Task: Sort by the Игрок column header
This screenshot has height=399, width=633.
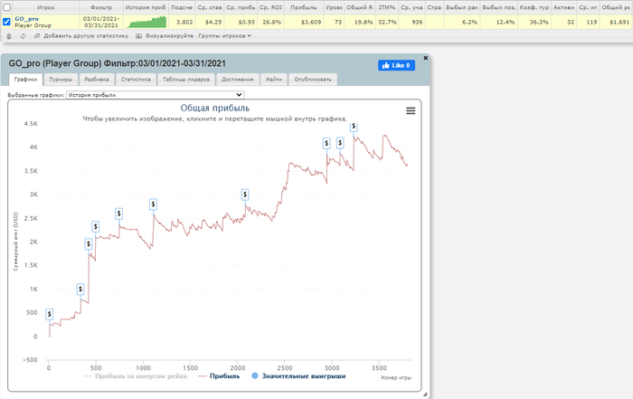Action: click(46, 7)
